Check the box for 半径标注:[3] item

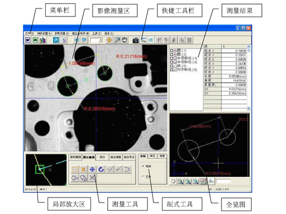pyautogui.click(x=172, y=58)
